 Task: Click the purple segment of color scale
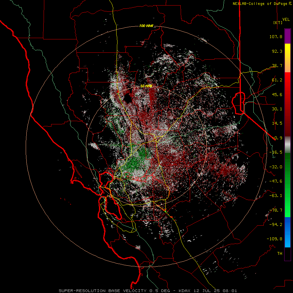pyautogui.click(x=287, y=36)
